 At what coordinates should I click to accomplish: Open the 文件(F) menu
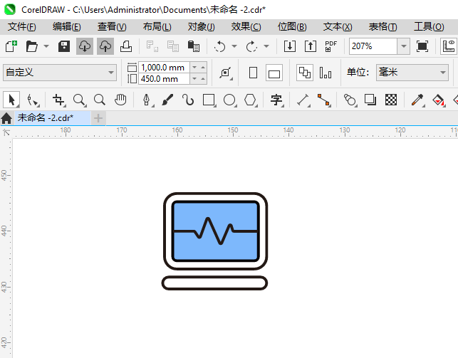click(x=22, y=27)
